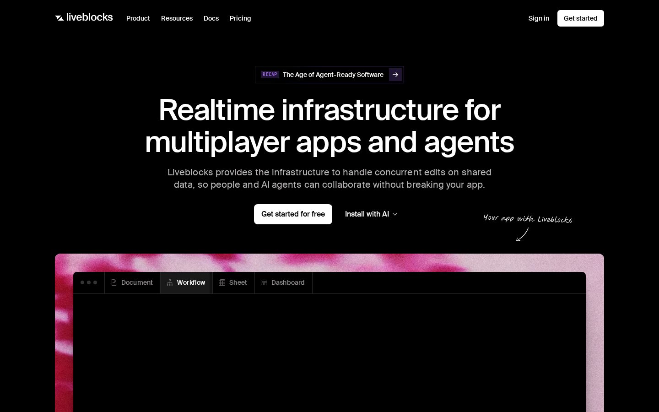Image resolution: width=659 pixels, height=412 pixels.
Task: Click Get started for free button
Action: point(293,214)
